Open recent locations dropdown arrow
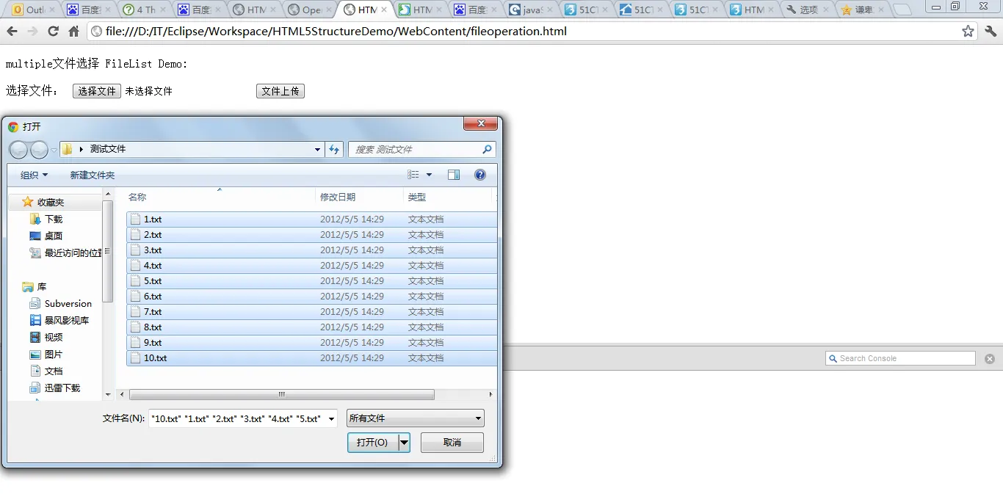The image size is (1003, 494). click(54, 150)
